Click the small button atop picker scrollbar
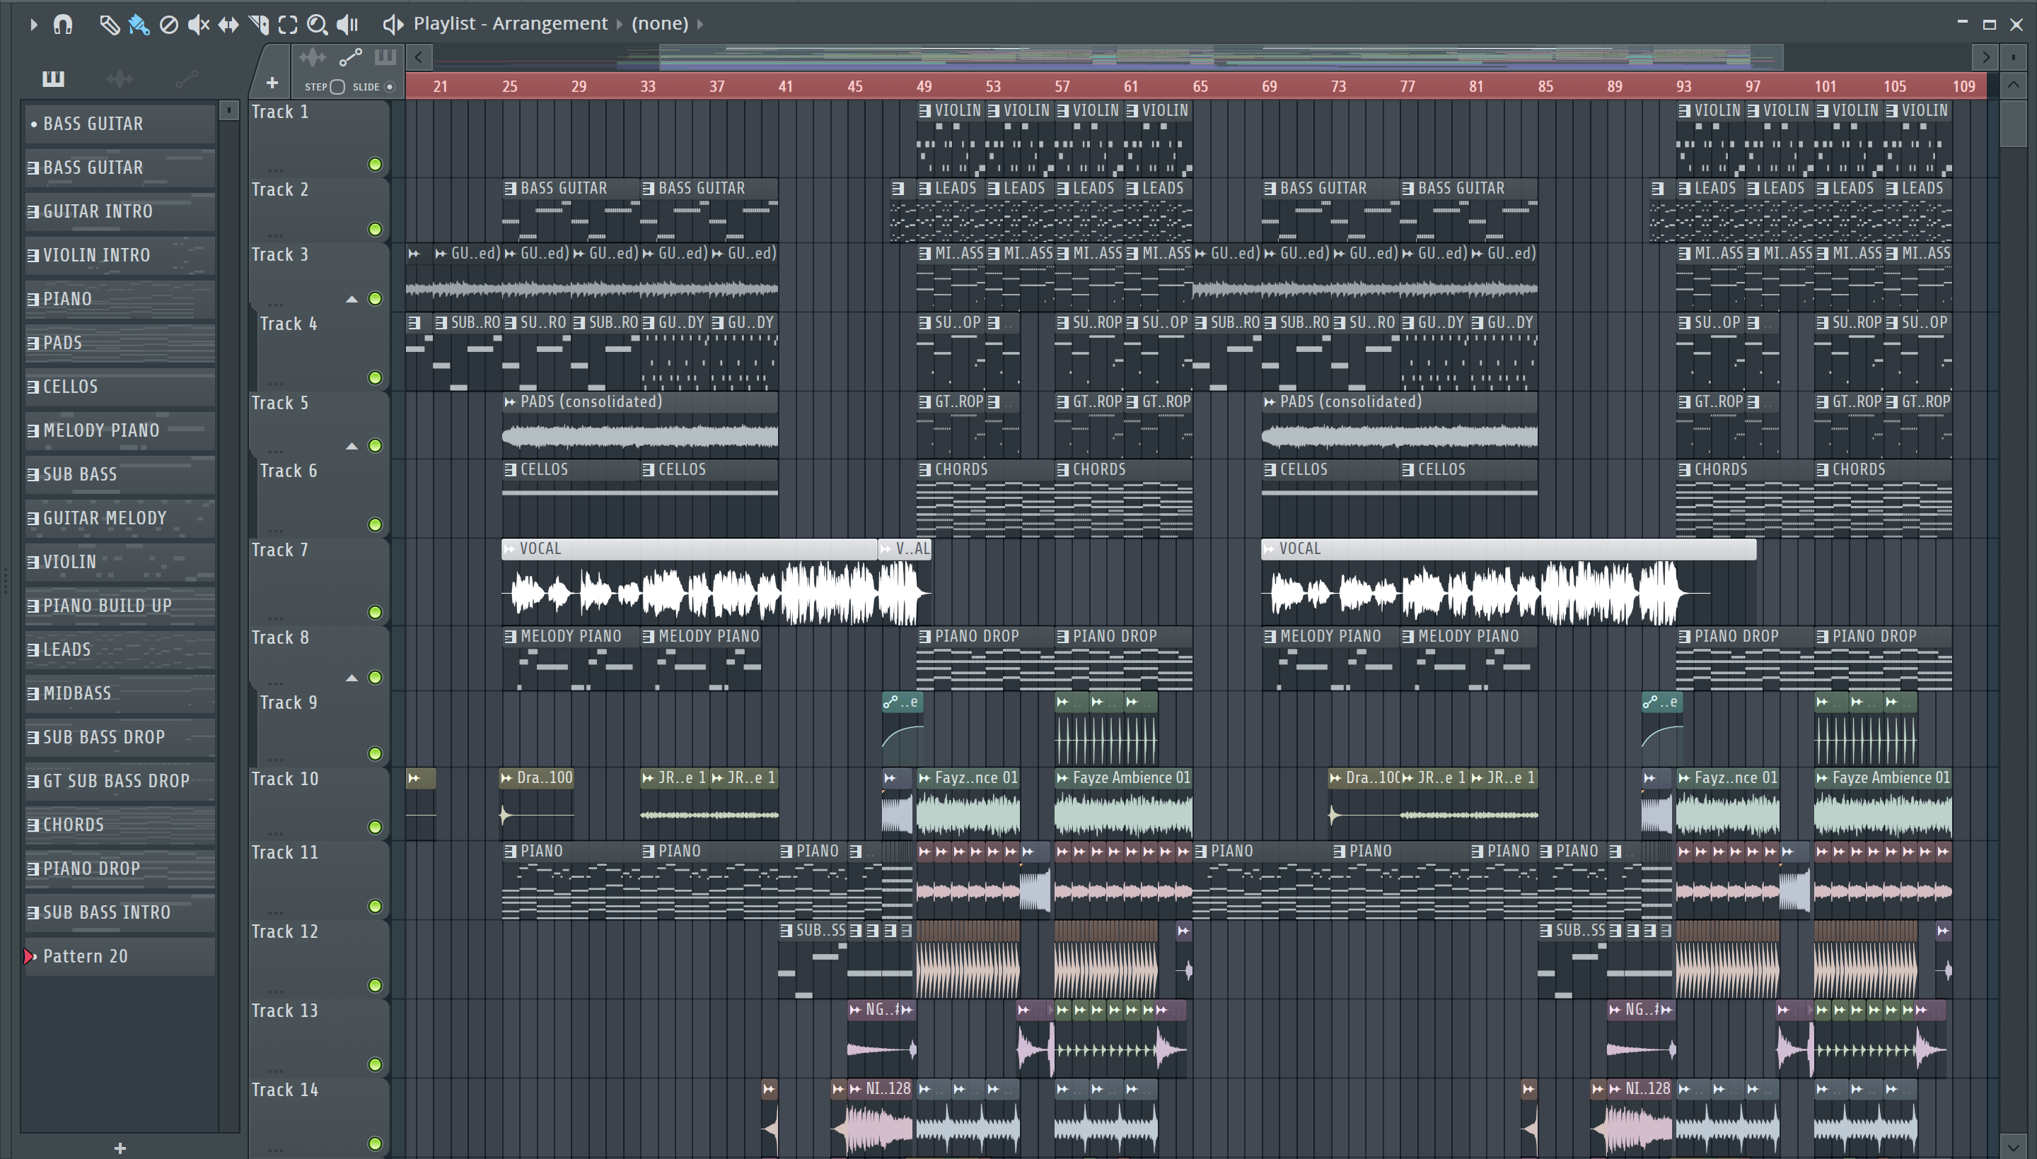The width and height of the screenshot is (2037, 1159). (228, 111)
